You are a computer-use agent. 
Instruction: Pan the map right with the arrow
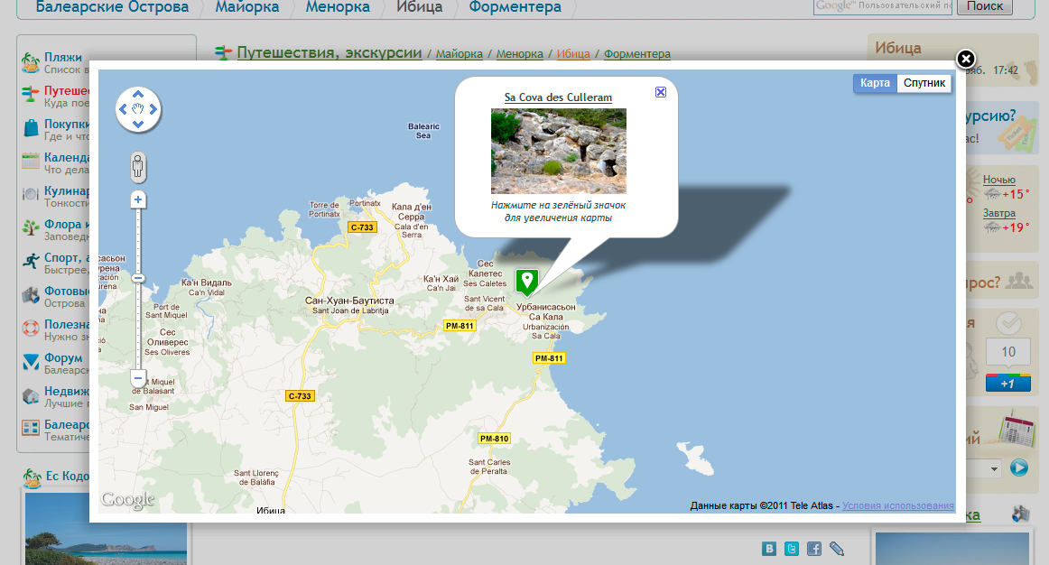[153, 109]
